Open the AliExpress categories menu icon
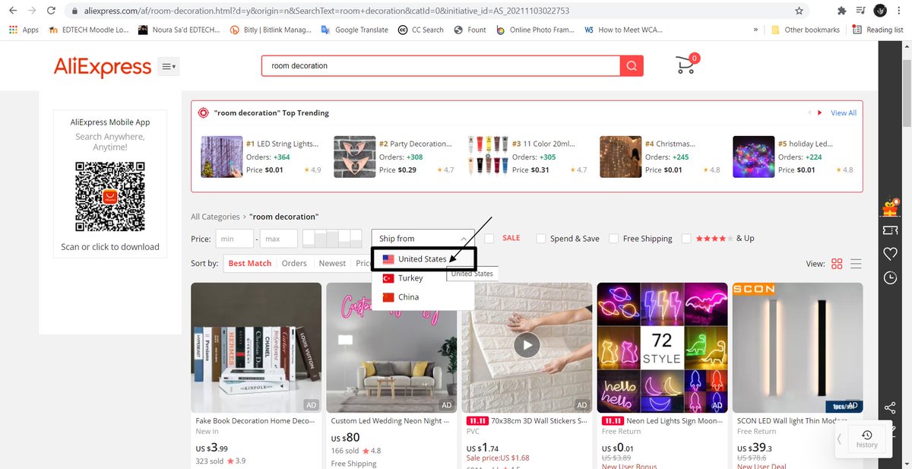Screen dimensions: 912x469 [x=169, y=67]
